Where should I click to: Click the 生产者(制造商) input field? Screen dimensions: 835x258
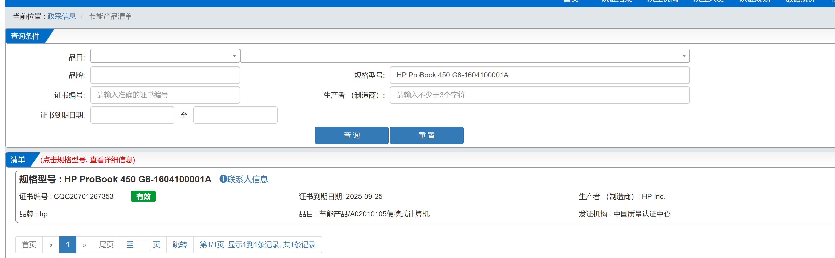click(540, 95)
